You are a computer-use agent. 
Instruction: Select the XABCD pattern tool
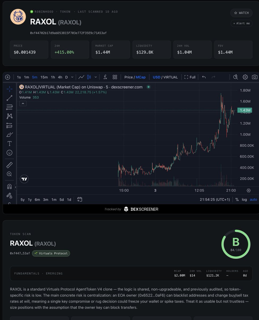tap(9, 116)
